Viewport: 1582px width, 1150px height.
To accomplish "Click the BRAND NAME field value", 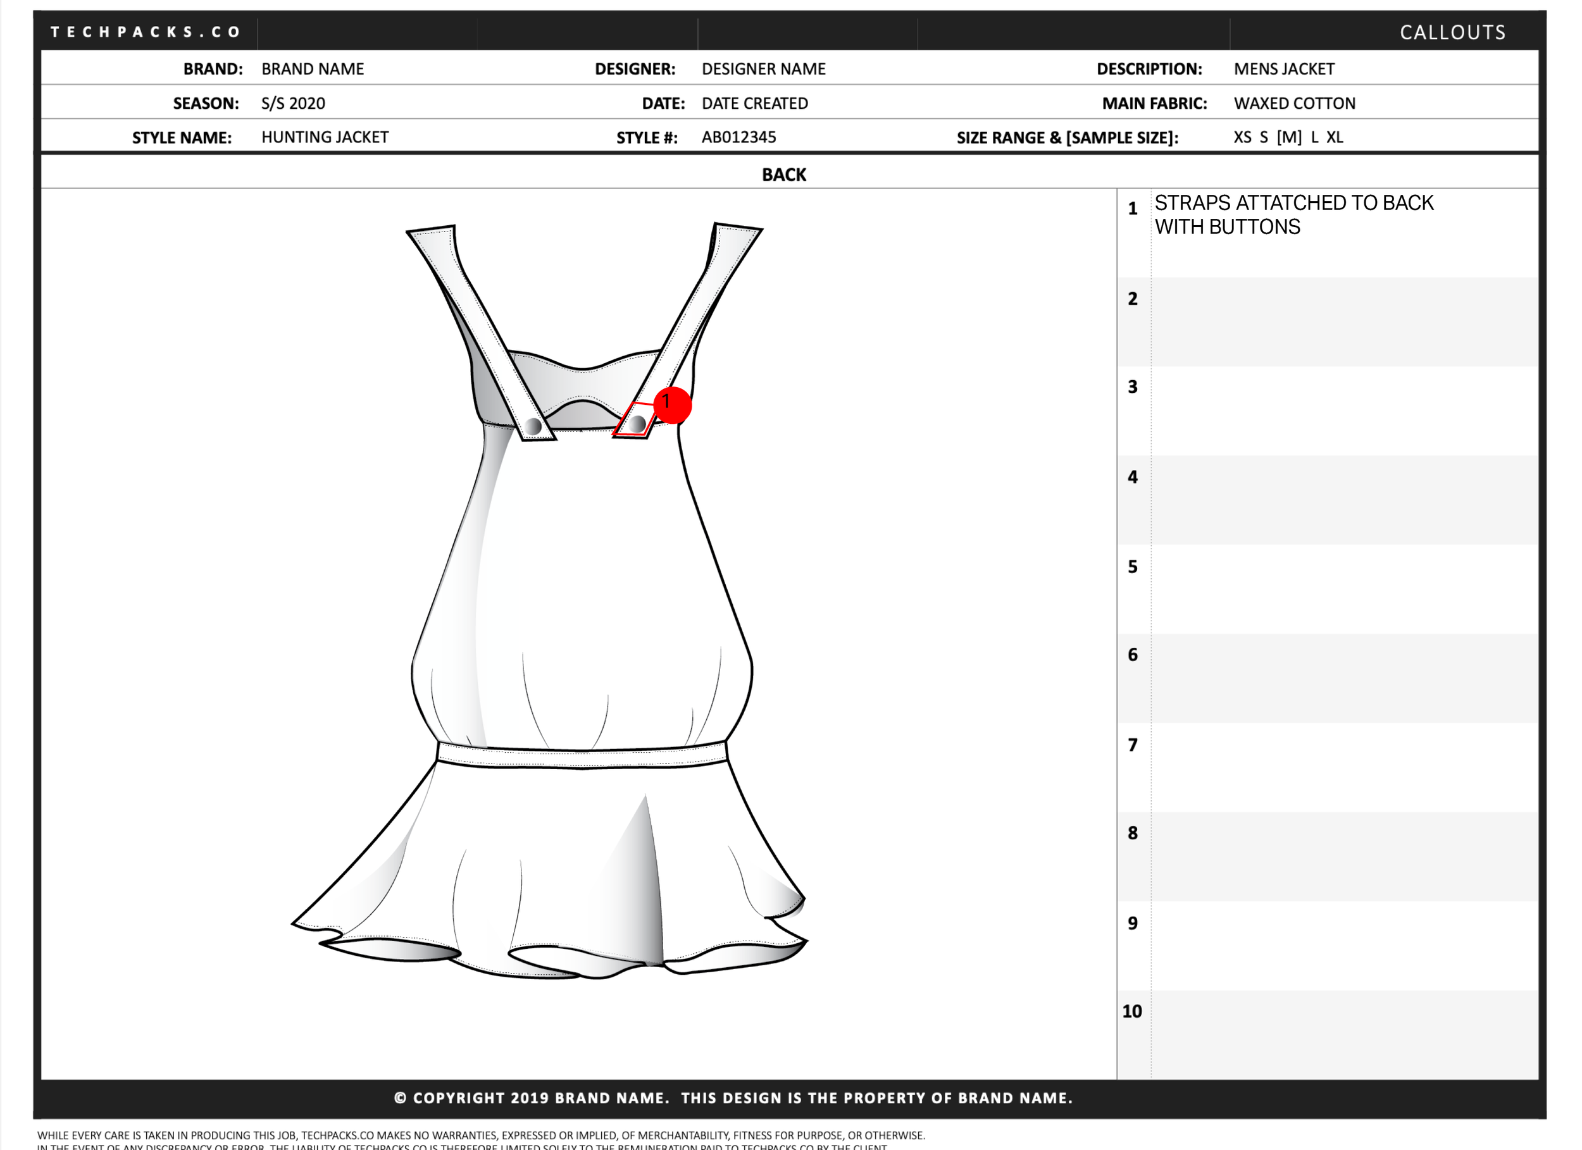I will click(313, 69).
